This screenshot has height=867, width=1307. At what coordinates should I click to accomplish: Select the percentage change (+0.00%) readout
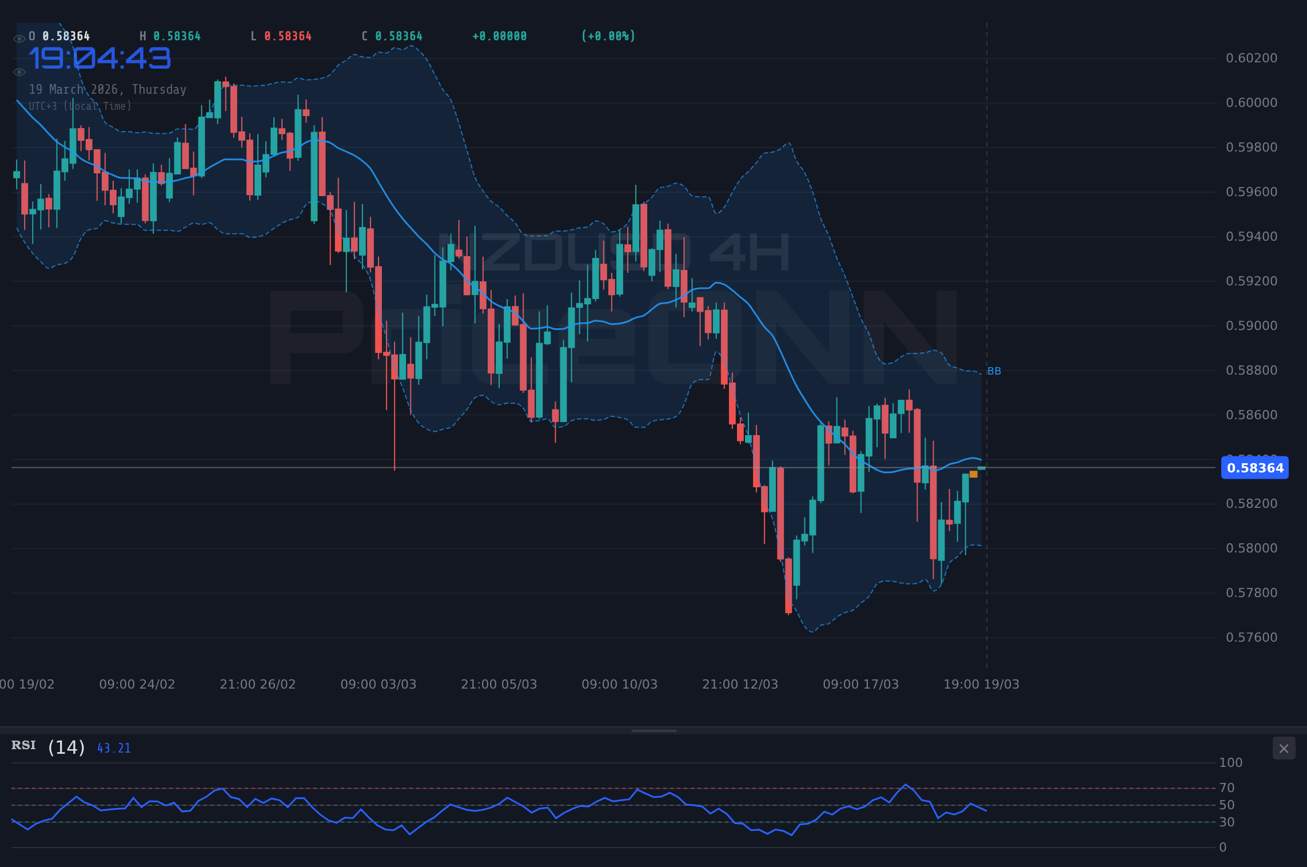tap(608, 35)
